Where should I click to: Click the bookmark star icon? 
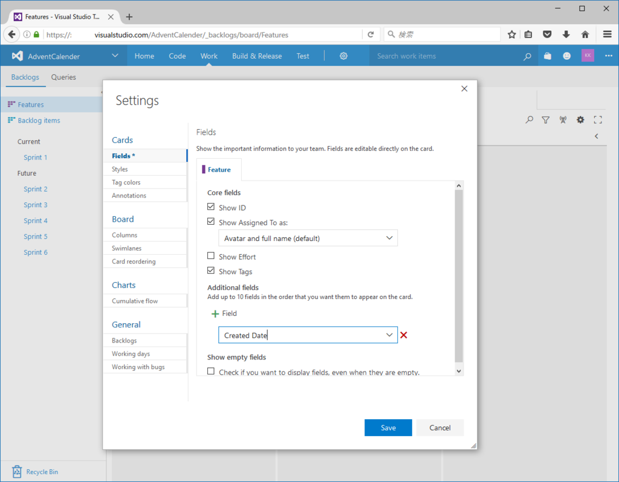pos(511,34)
